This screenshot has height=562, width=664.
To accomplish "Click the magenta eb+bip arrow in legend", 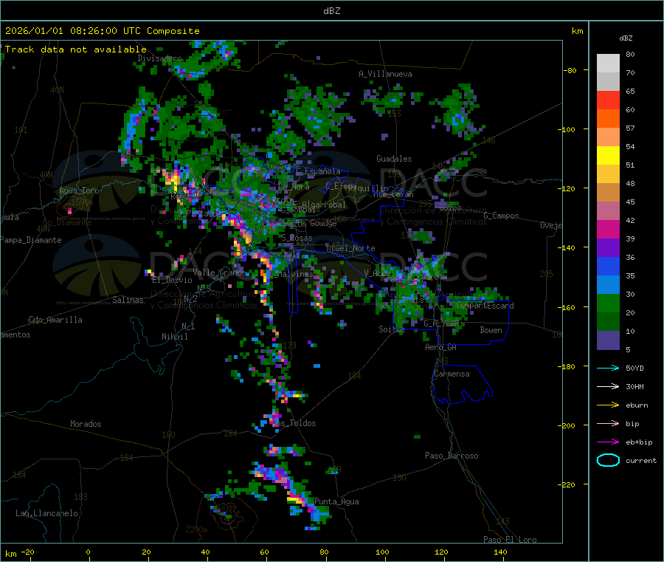I will point(608,442).
